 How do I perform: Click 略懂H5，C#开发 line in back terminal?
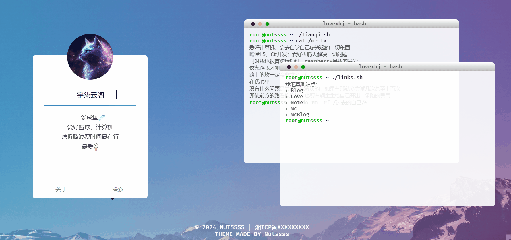[298, 54]
